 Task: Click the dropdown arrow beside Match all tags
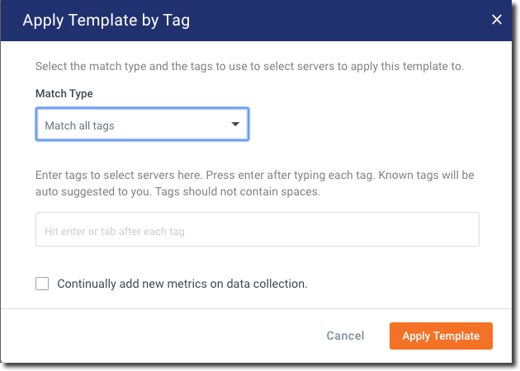coord(235,124)
